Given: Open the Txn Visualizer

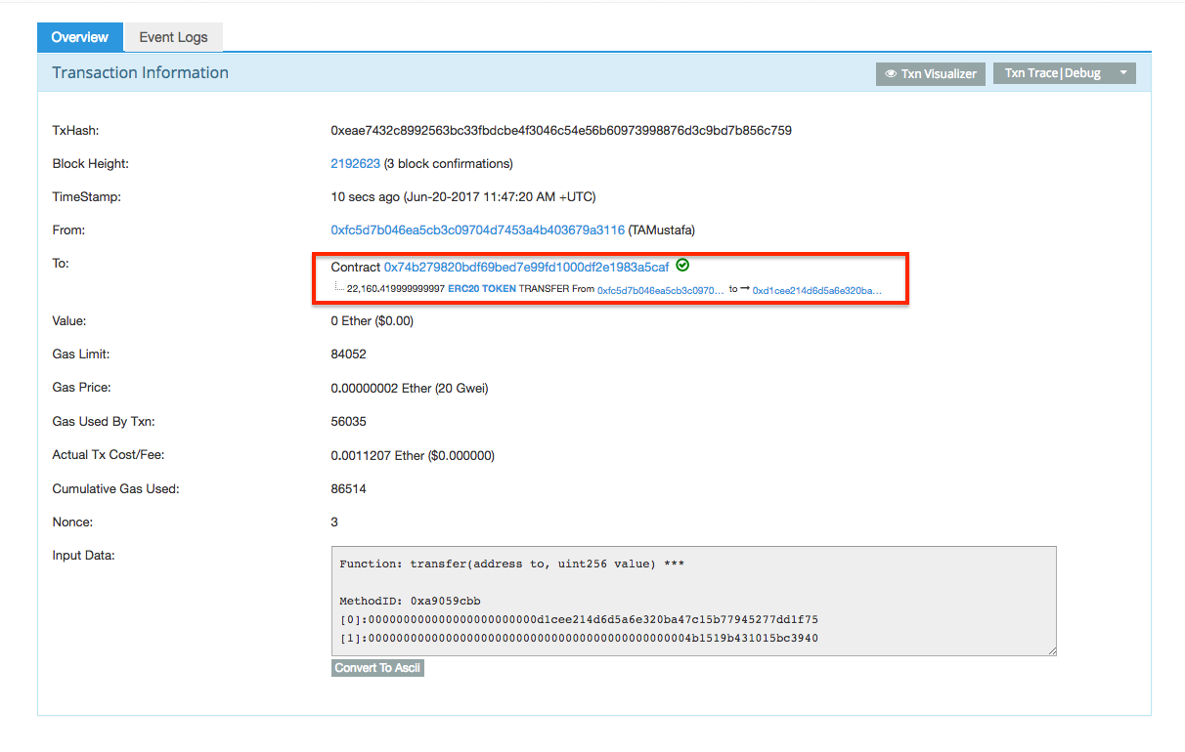Looking at the screenshot, I should tap(930, 73).
